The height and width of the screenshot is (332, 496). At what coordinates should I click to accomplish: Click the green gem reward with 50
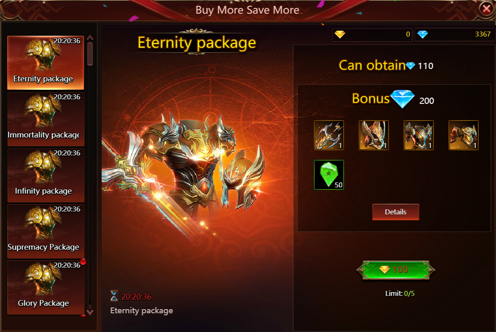pos(329,175)
